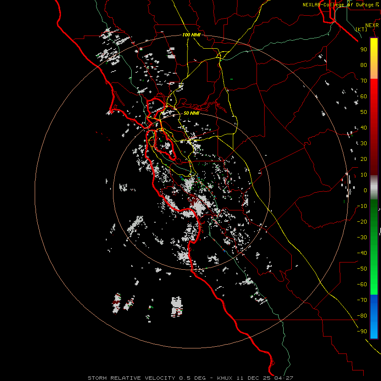
Task: Pick the light blue segment near -90
Action: tap(374, 331)
